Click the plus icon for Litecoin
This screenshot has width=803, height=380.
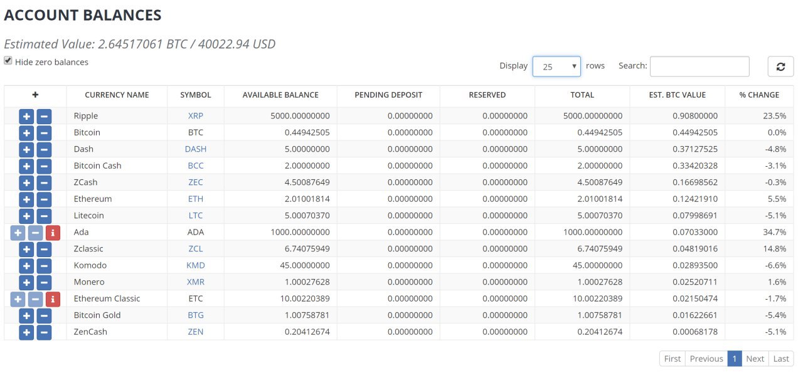click(x=26, y=216)
